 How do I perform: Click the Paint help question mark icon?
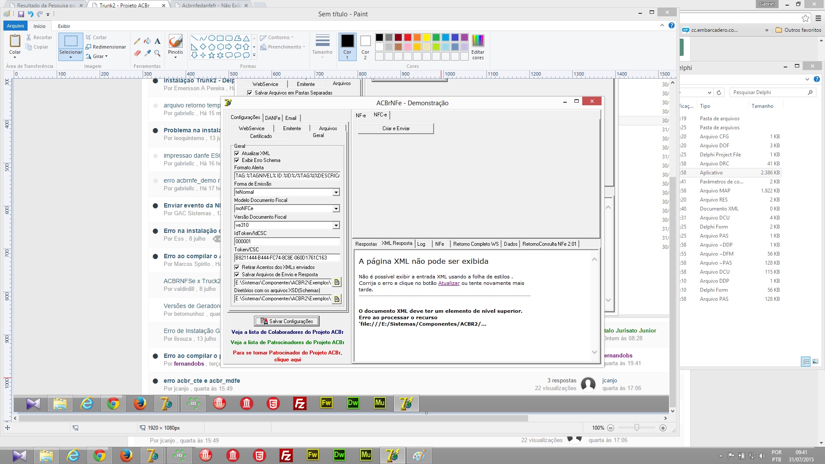coord(672,26)
